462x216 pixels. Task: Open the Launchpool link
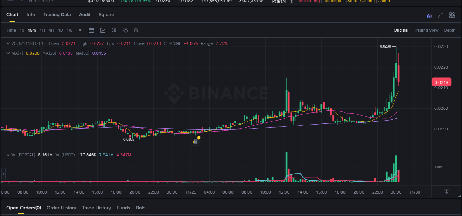333,1
